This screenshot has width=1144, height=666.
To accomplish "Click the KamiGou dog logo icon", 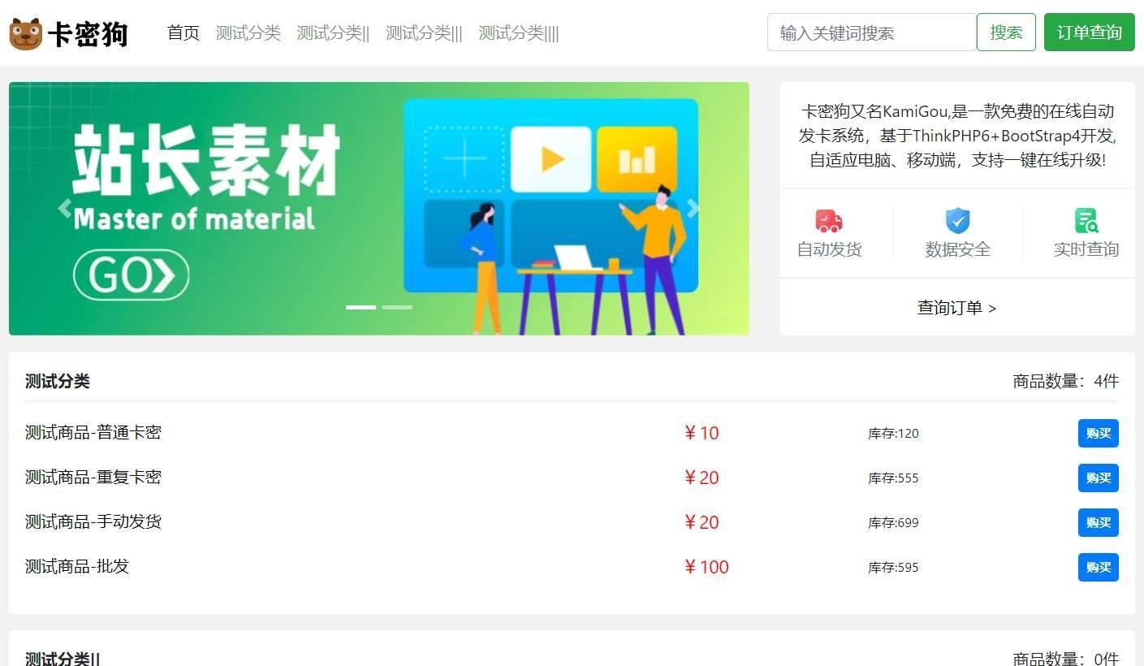I will pos(26,33).
